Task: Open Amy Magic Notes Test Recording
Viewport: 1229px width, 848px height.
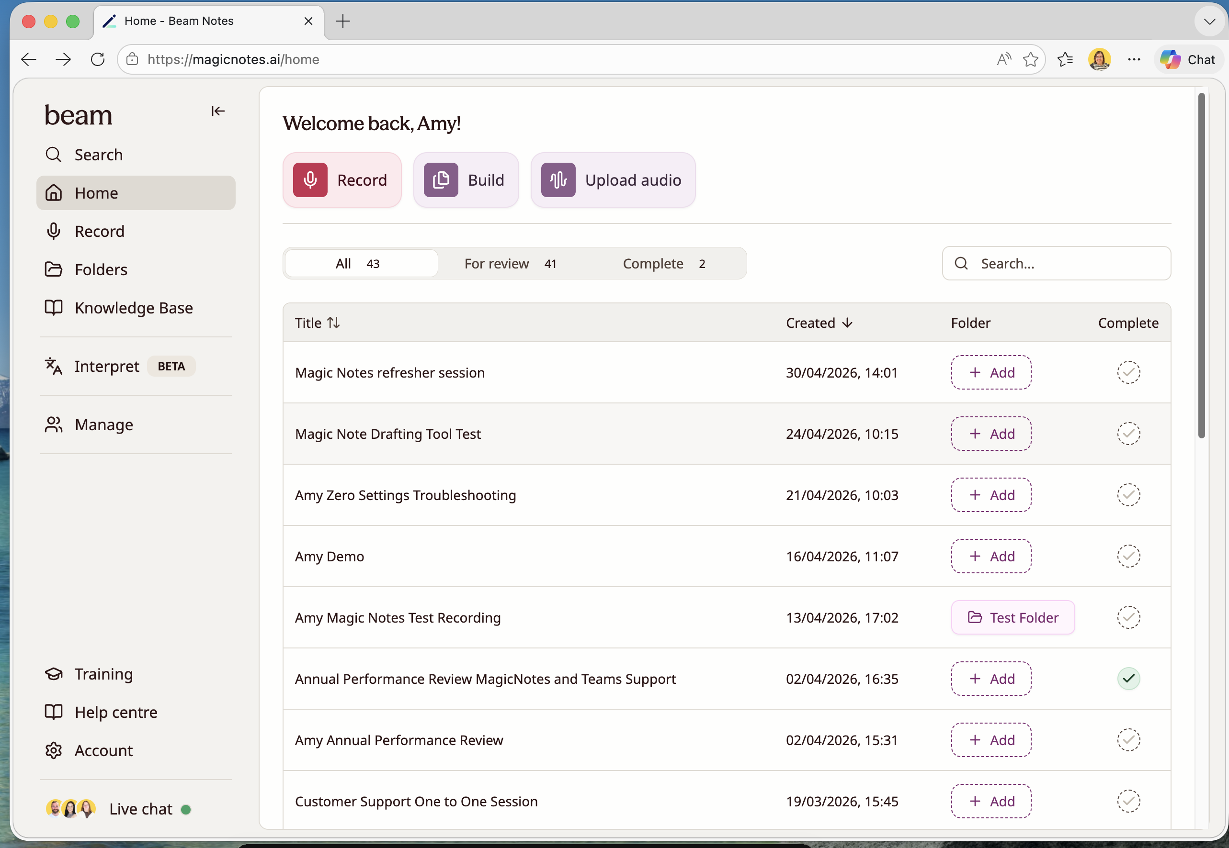Action: point(398,617)
